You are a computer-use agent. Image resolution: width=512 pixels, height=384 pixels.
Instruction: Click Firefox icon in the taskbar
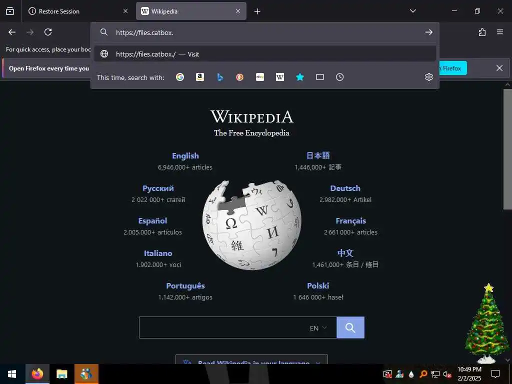37,374
